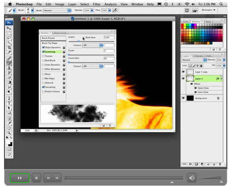
Task: Select the Hand tool
Action: [9, 128]
